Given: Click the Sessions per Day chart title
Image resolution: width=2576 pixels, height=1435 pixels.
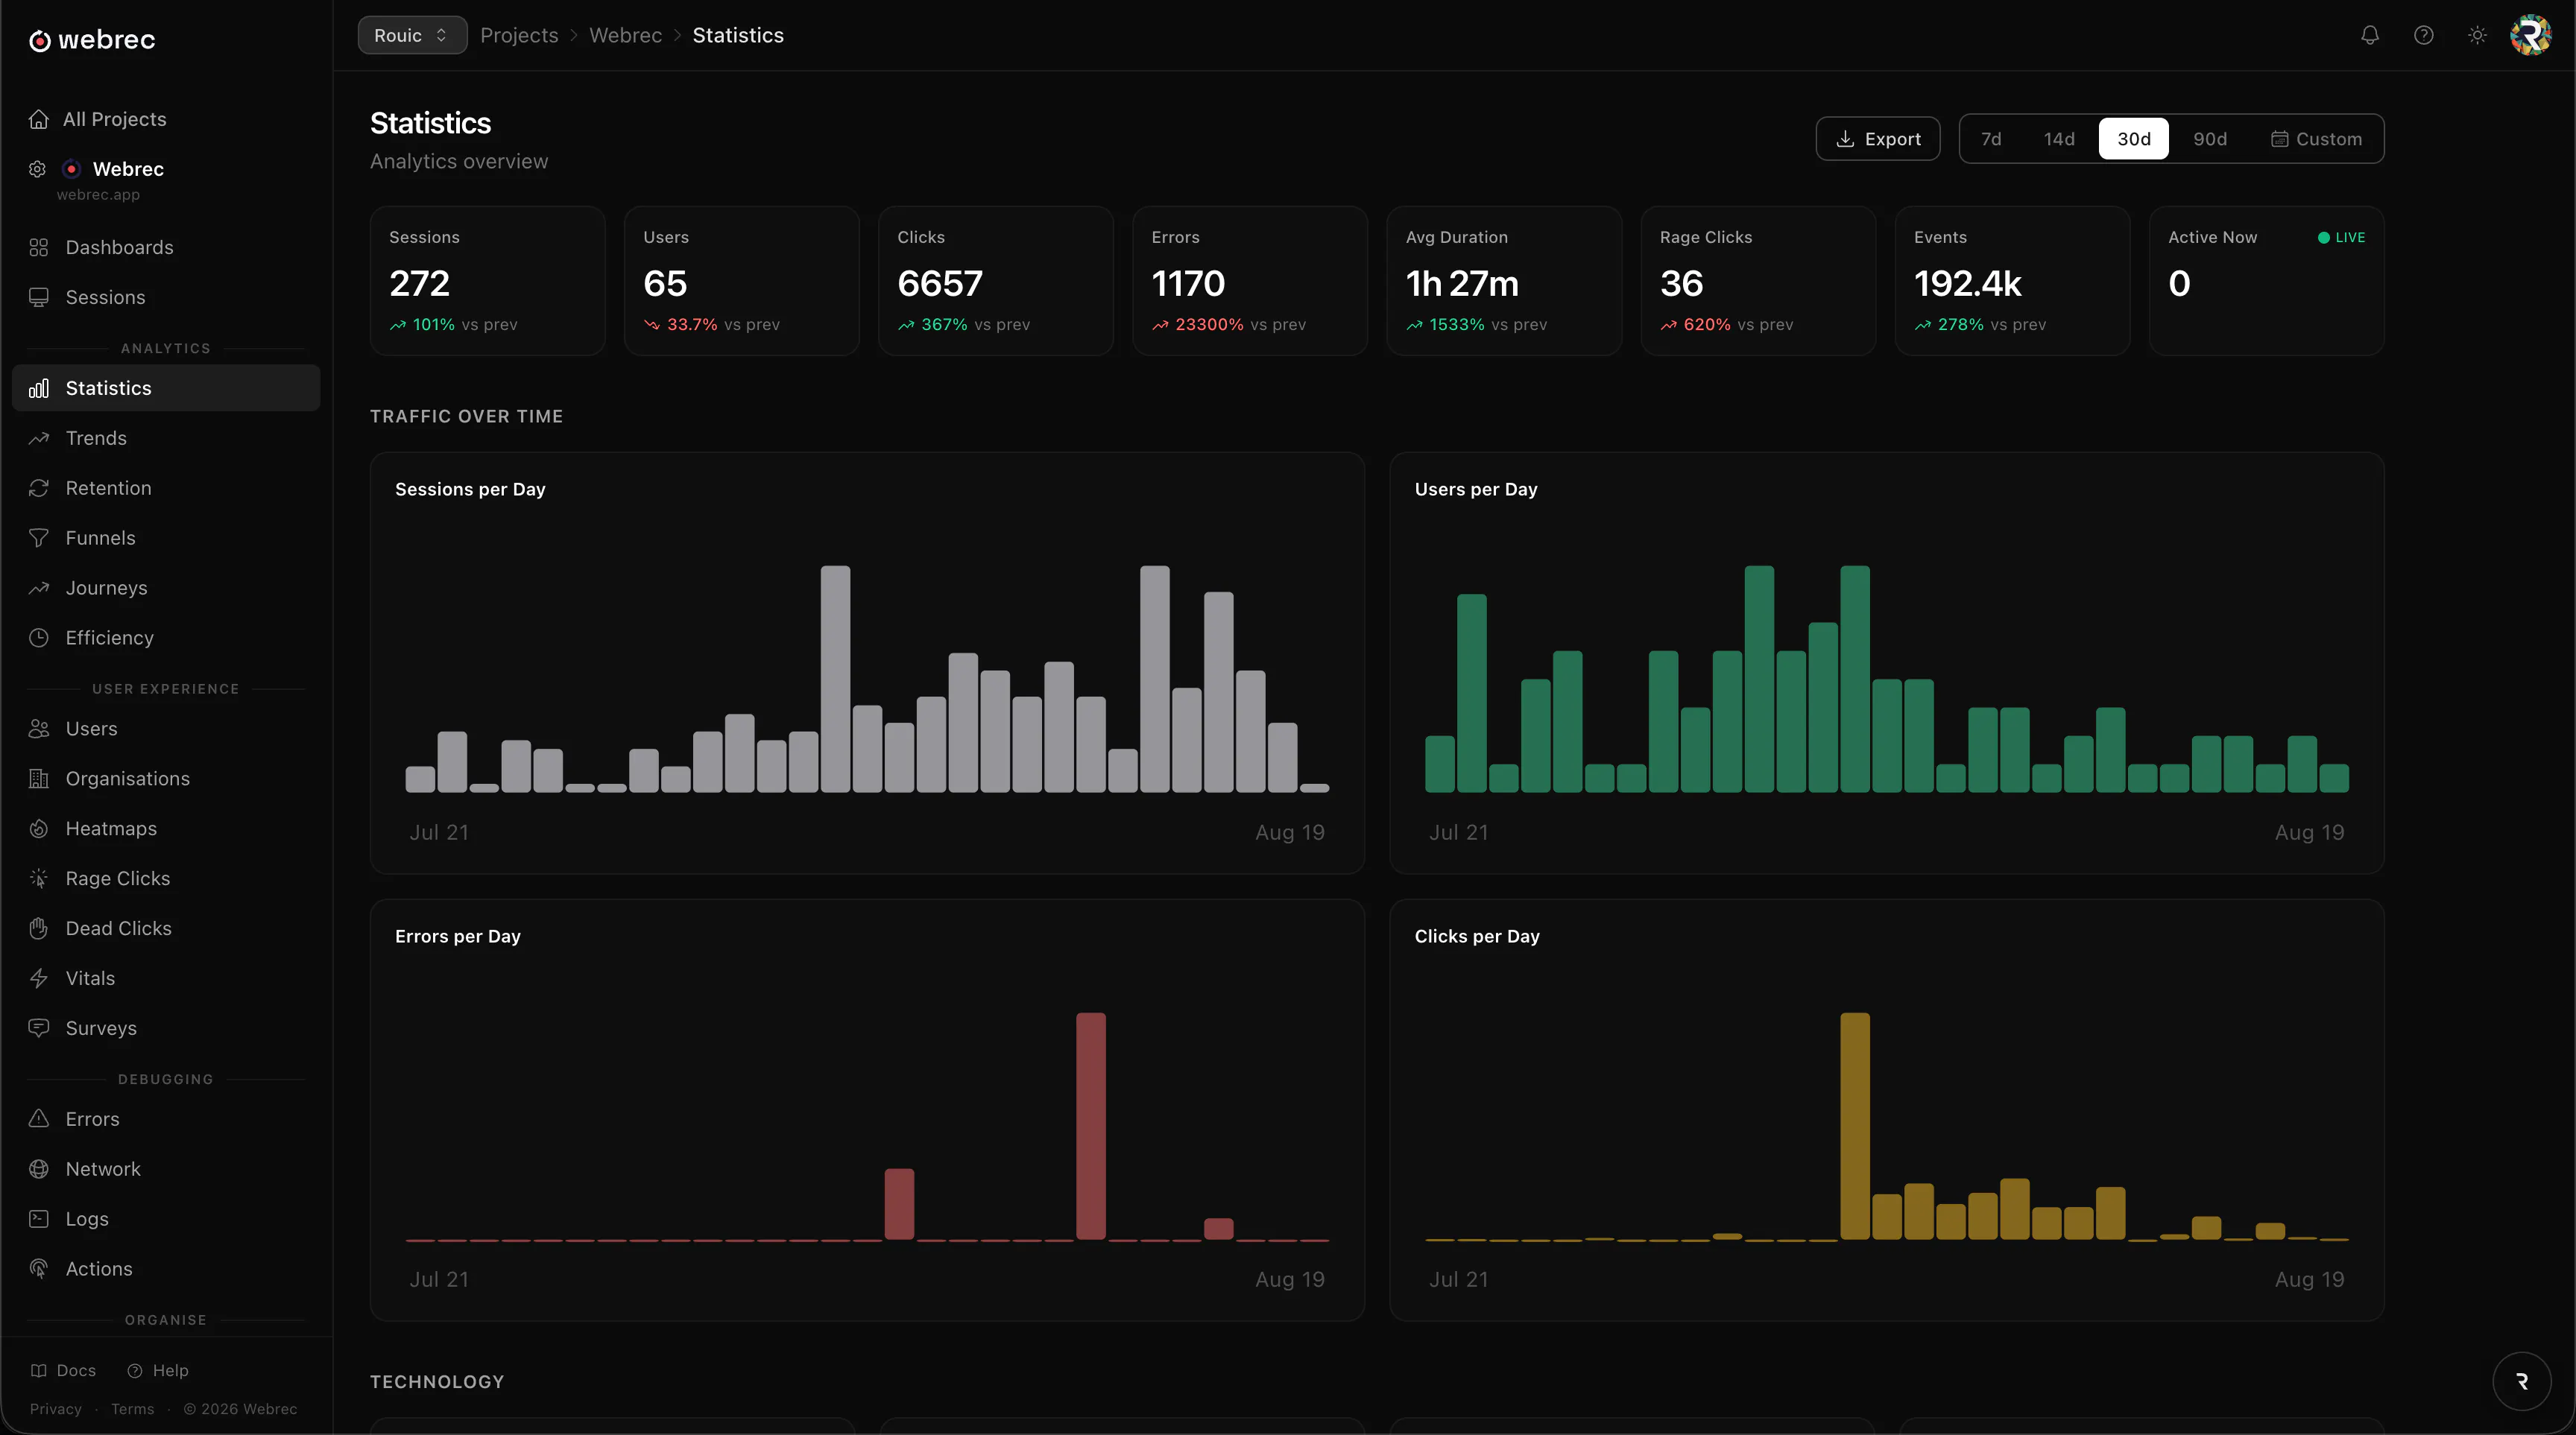Looking at the screenshot, I should click(x=470, y=490).
